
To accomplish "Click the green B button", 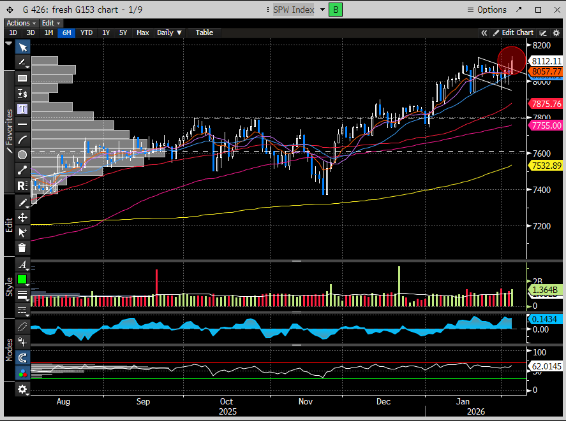I will click(x=336, y=10).
